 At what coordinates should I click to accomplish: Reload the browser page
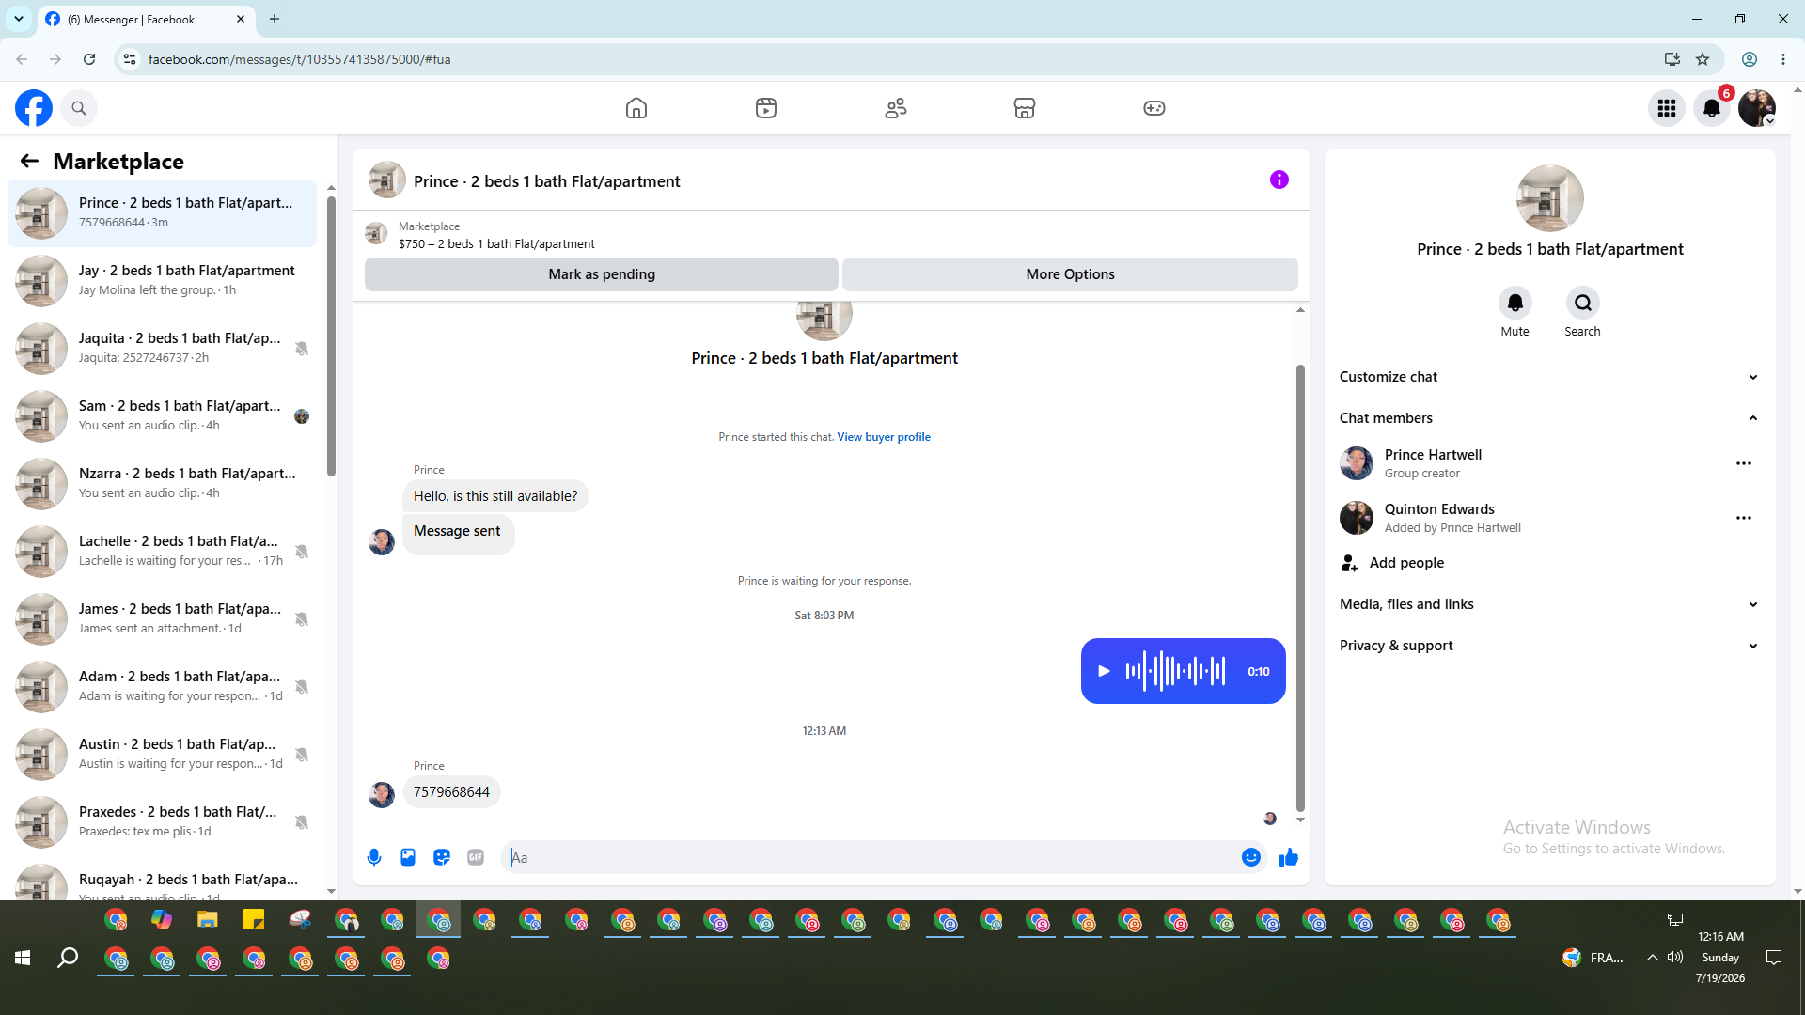coord(89,59)
